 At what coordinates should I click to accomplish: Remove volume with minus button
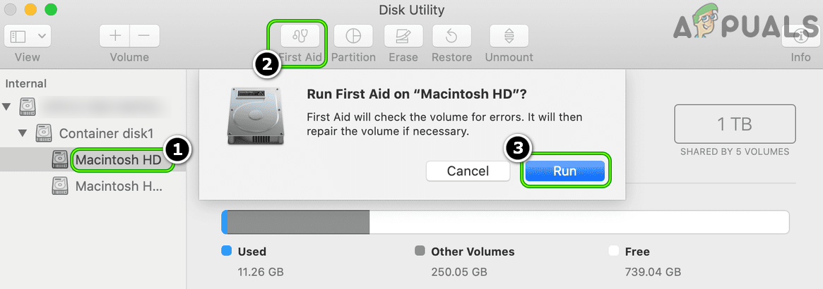(143, 35)
